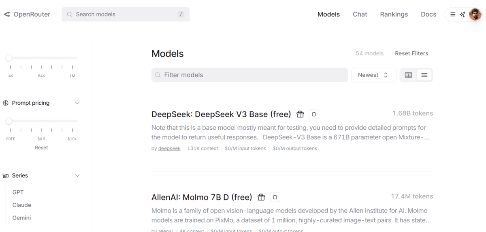Click the gift icon next to DeepSeek V3 Base
The width and height of the screenshot is (486, 232).
coord(300,114)
